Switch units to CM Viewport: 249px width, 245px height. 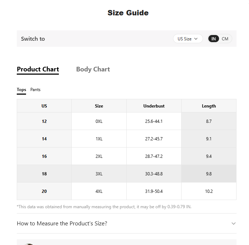click(x=225, y=39)
